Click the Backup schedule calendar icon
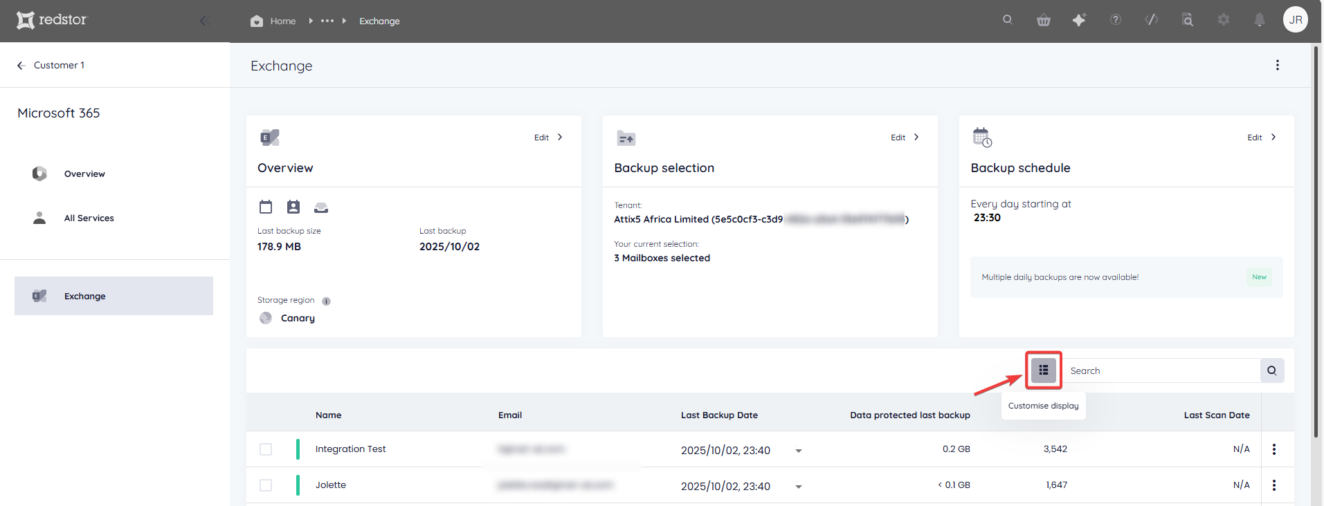Screen dimensions: 1324x506 pos(982,138)
